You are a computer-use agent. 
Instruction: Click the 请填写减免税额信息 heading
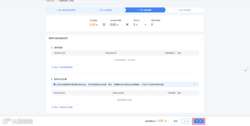coord(58,38)
